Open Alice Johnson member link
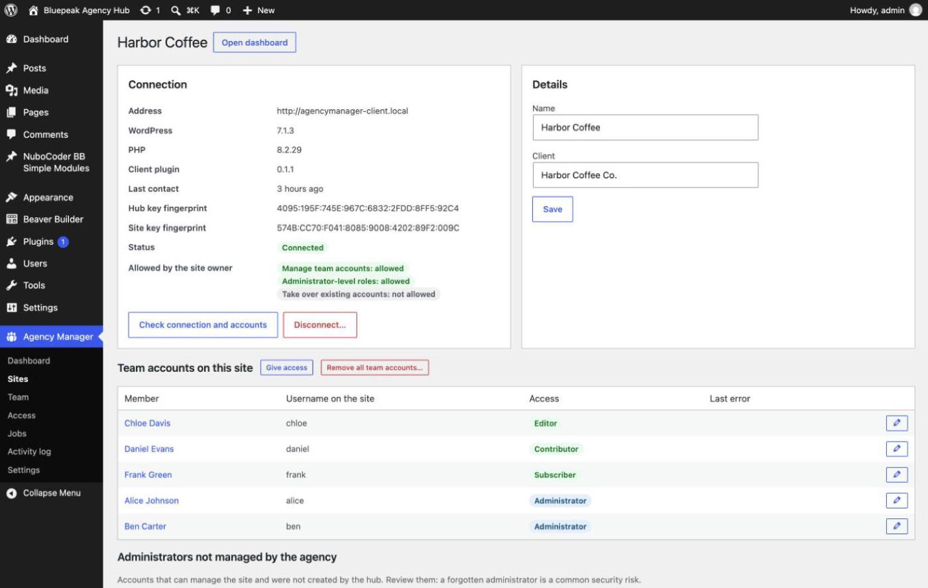Image resolution: width=928 pixels, height=588 pixels. click(x=152, y=500)
